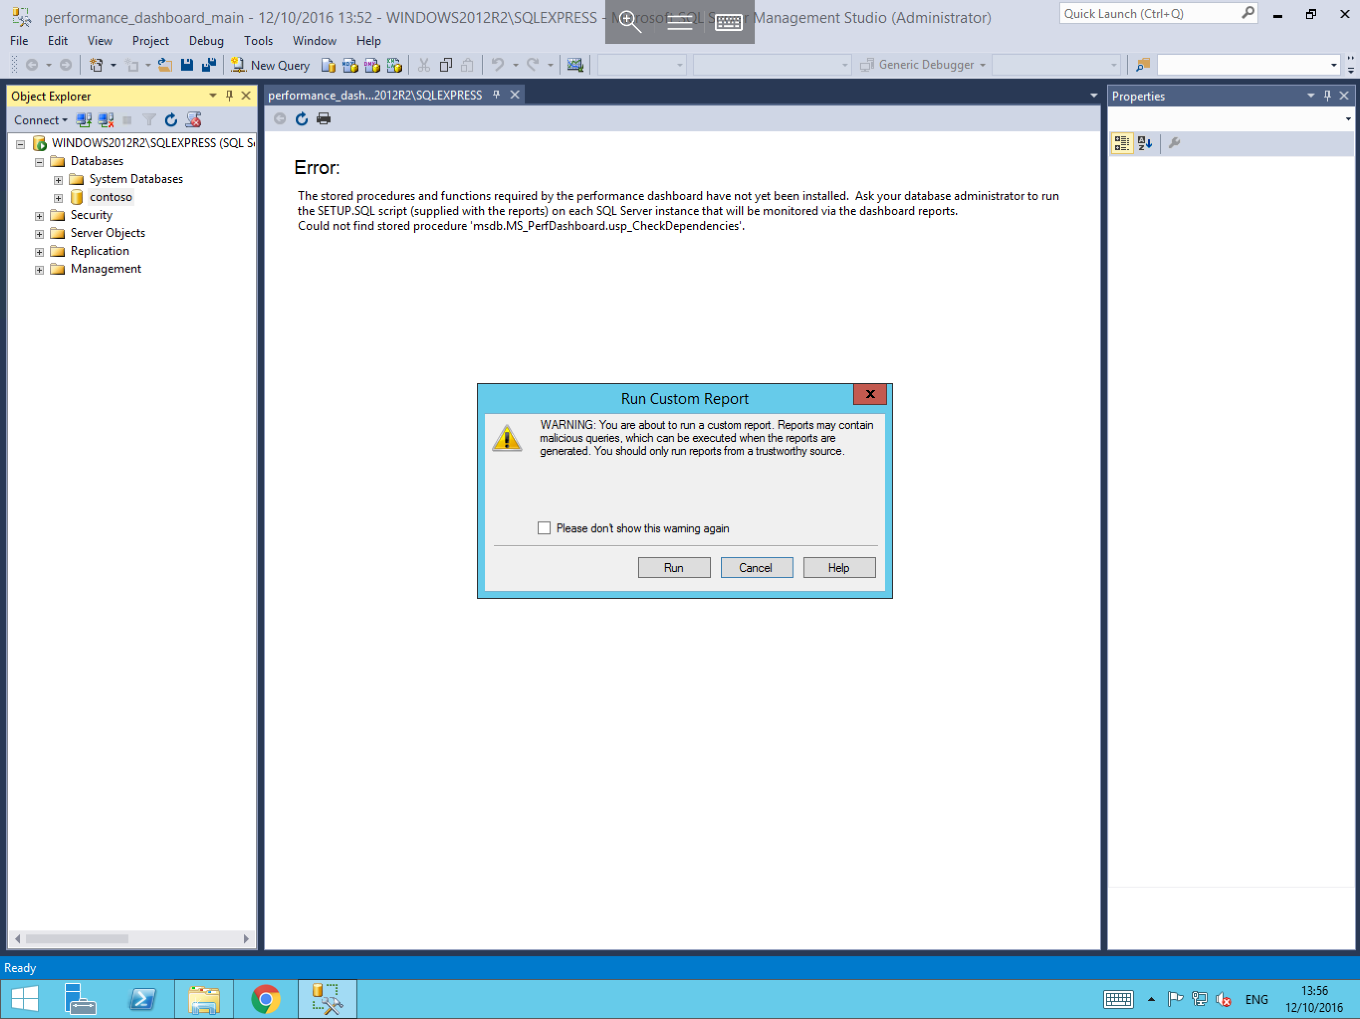Click the Copy icon in toolbar
1360x1019 pixels.
446,65
